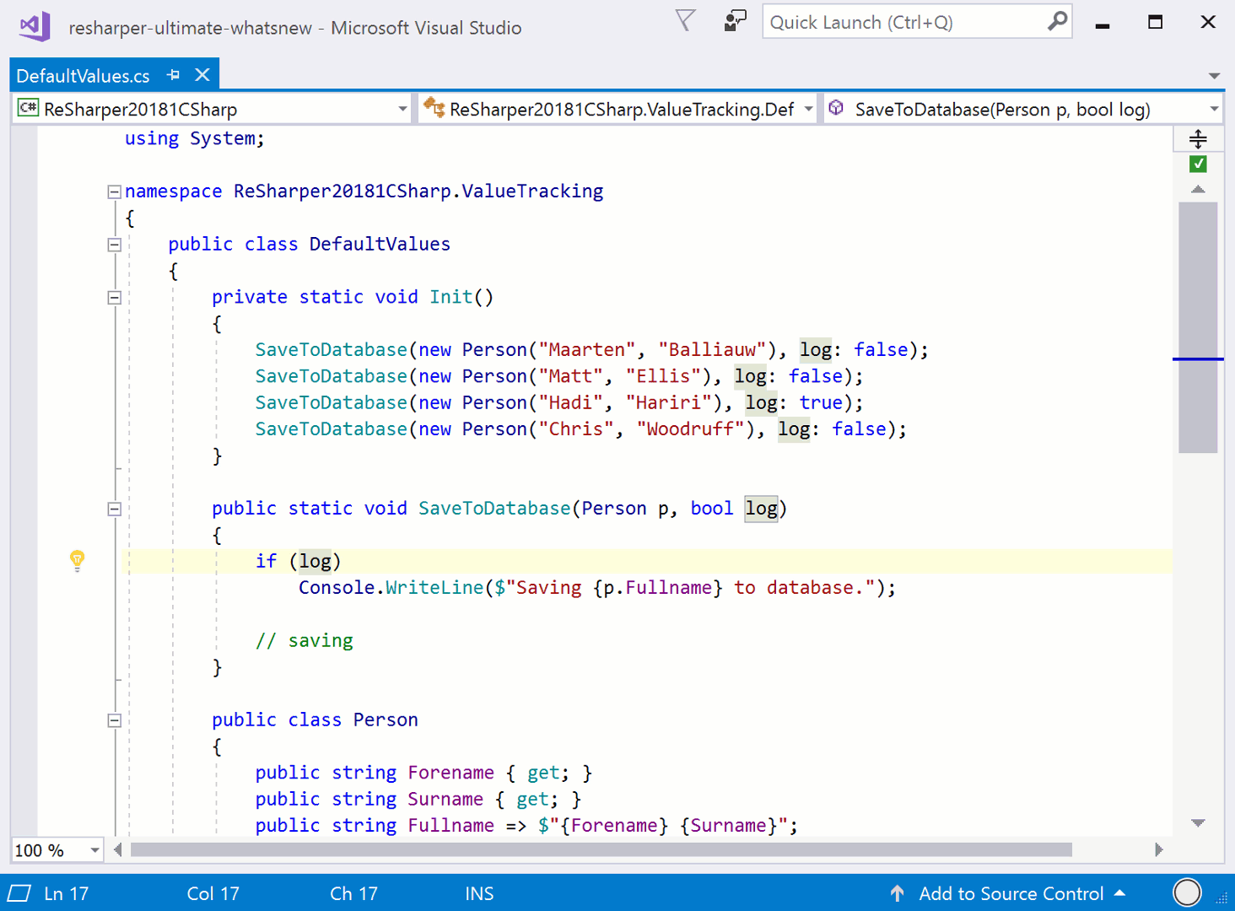The width and height of the screenshot is (1235, 911).
Task: Click the source control icon in the status bar
Action: click(x=897, y=892)
